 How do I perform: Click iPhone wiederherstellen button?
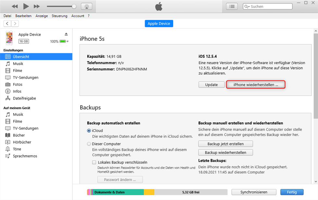256,85
